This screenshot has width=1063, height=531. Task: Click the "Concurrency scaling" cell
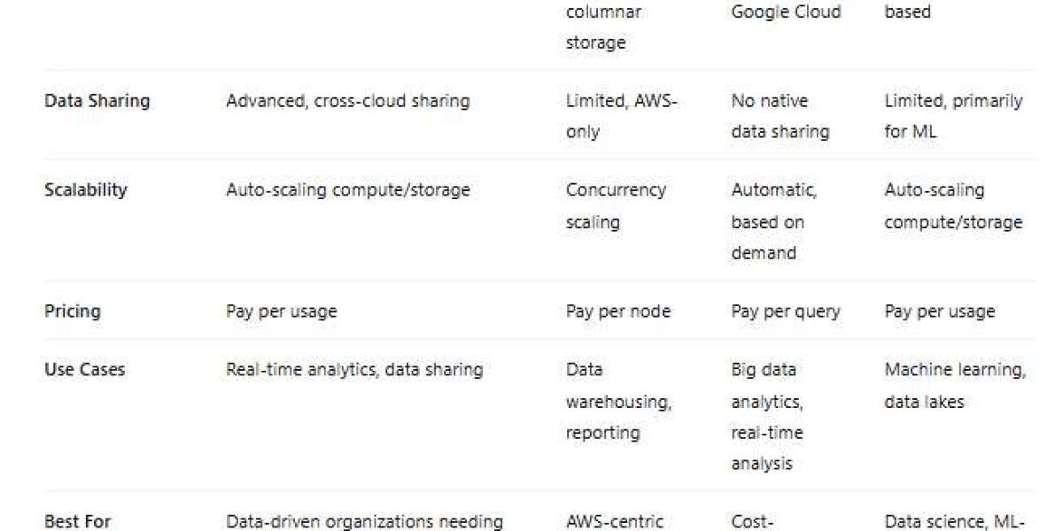pos(617,205)
